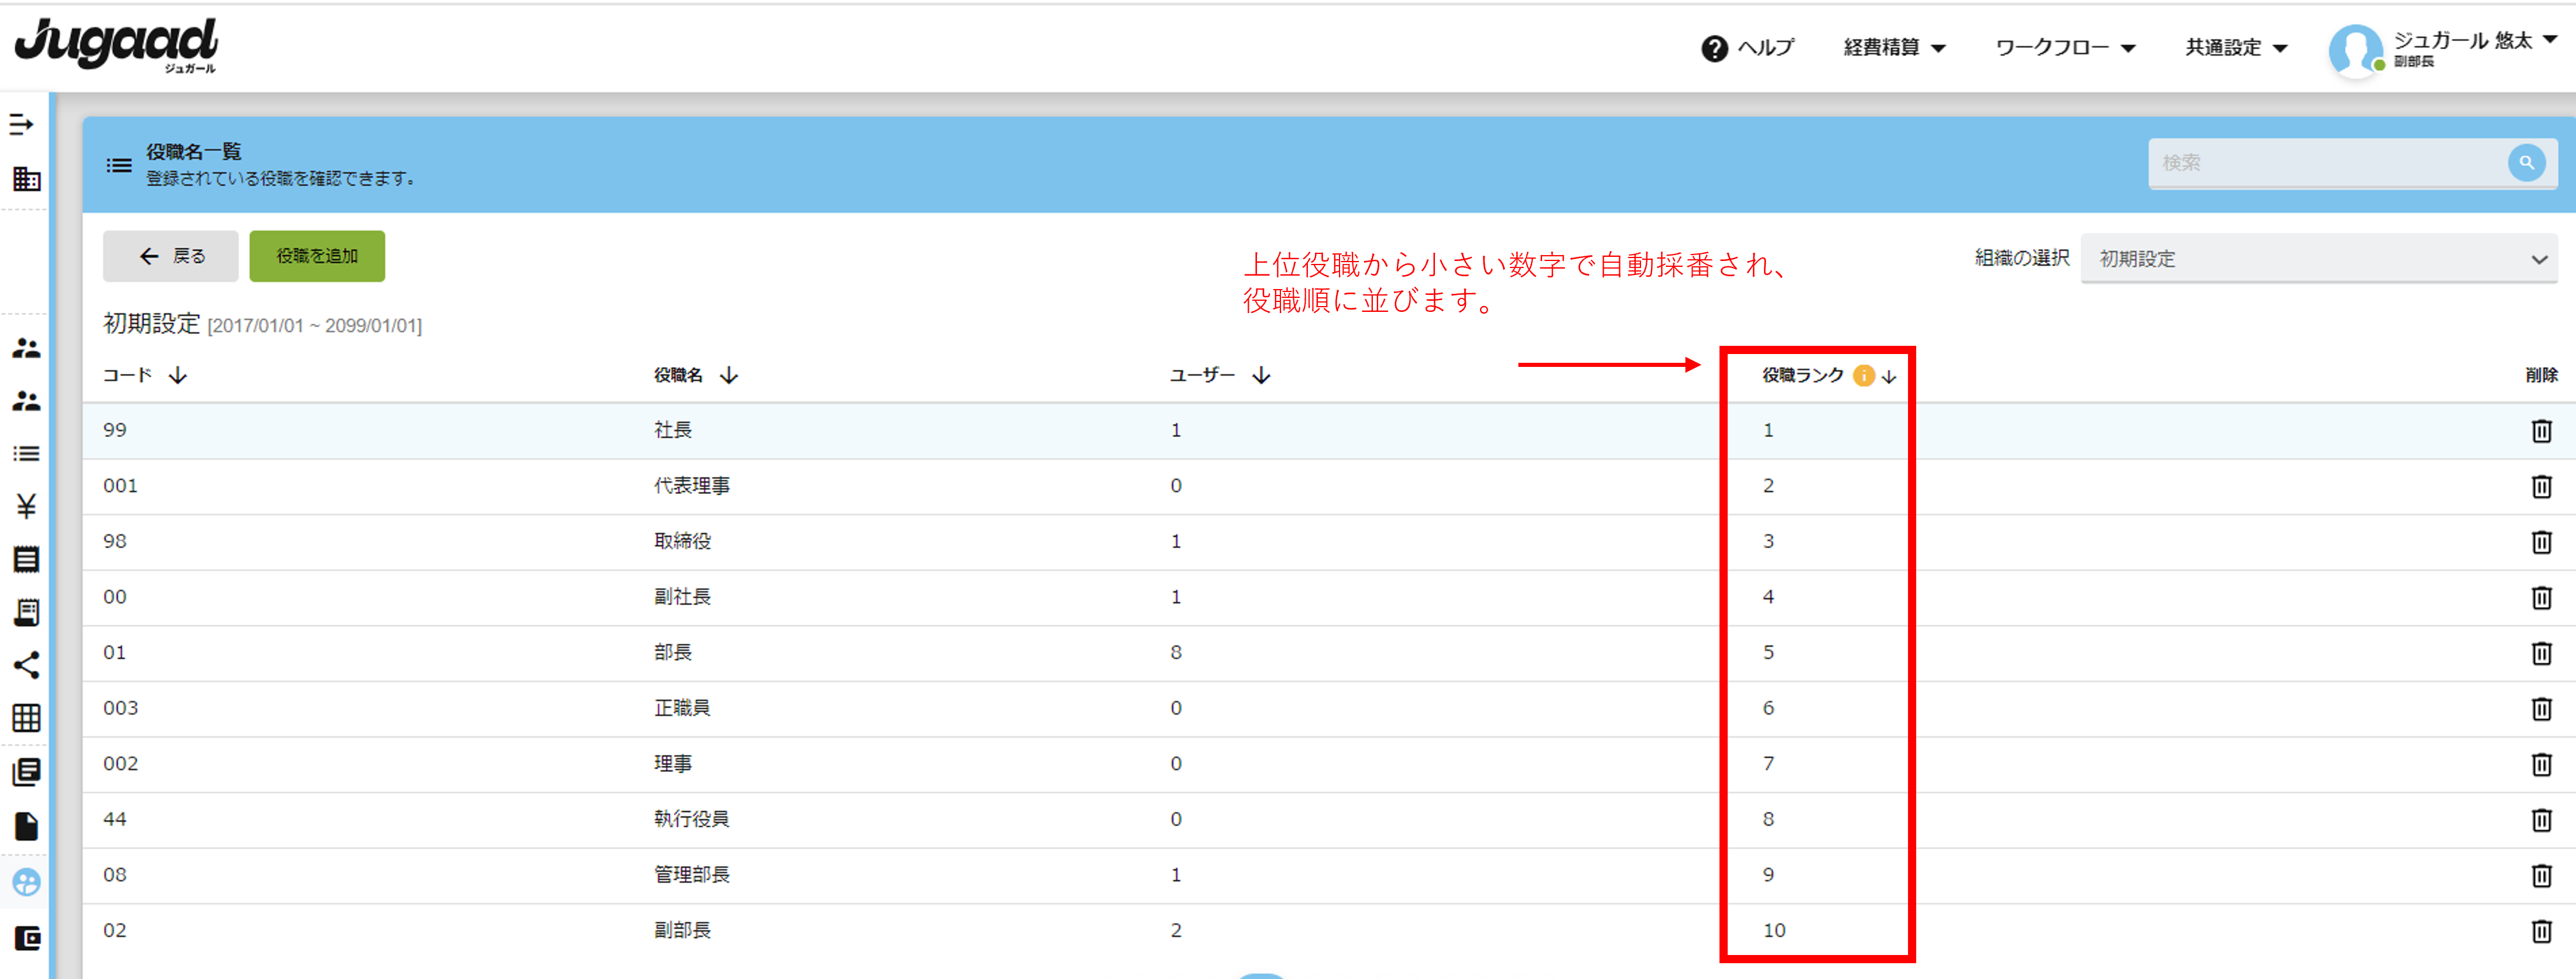Click the stacked documents sidebar icon
Screen dimensions: 2576x979
[x=26, y=772]
